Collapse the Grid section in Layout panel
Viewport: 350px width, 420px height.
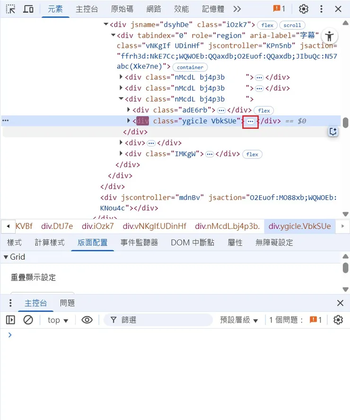click(x=5, y=257)
